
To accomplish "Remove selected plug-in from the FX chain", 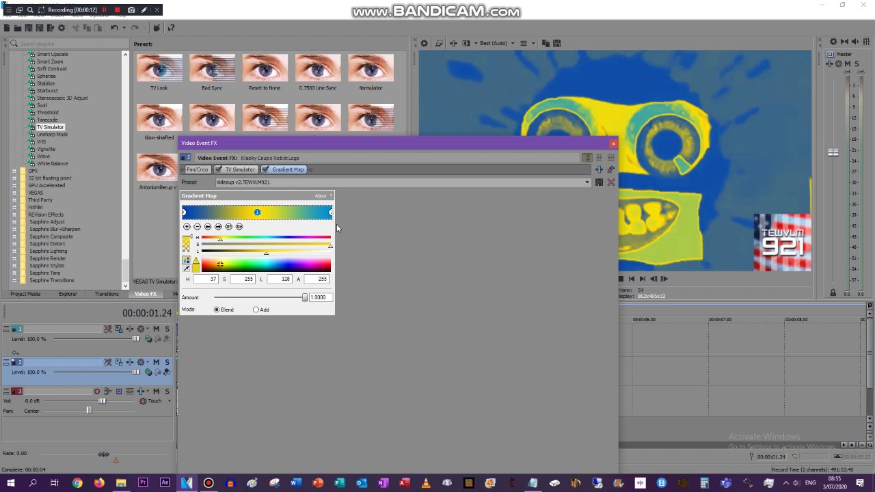I will [610, 169].
